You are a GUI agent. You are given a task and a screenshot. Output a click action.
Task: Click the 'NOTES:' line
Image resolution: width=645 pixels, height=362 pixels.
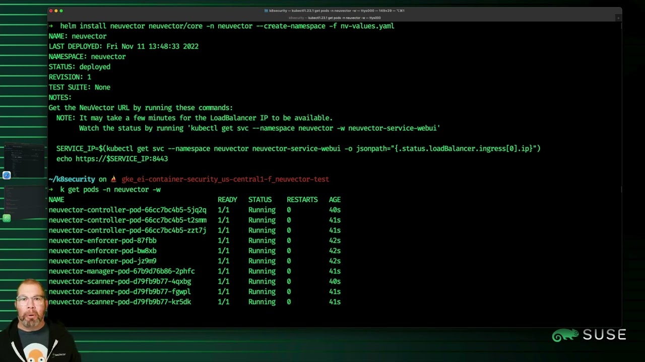tap(60, 98)
